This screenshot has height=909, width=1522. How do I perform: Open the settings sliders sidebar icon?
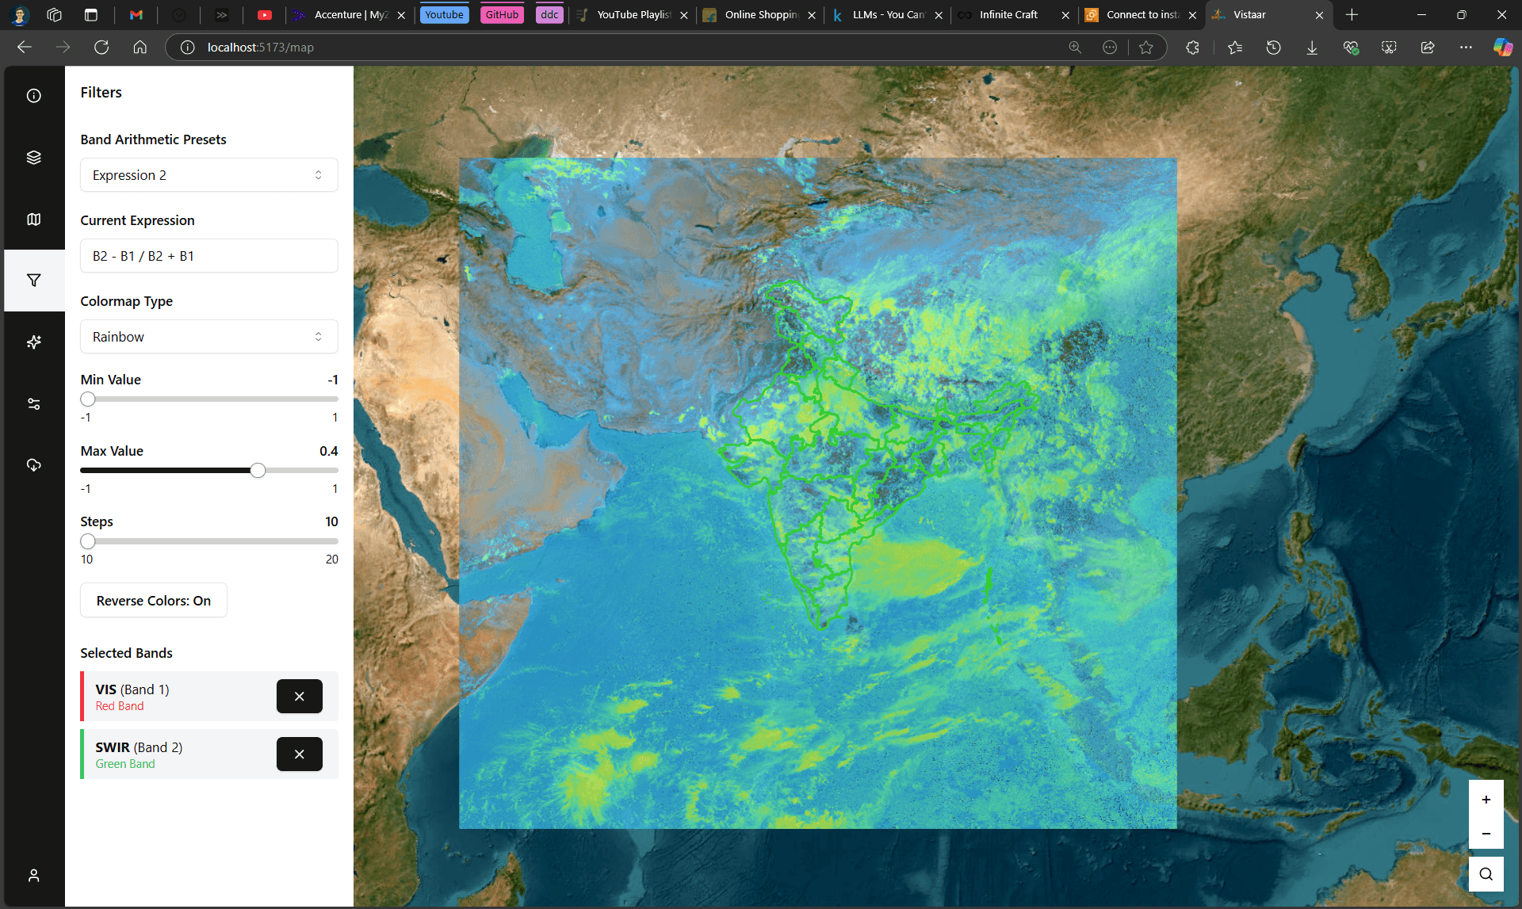[x=33, y=404]
